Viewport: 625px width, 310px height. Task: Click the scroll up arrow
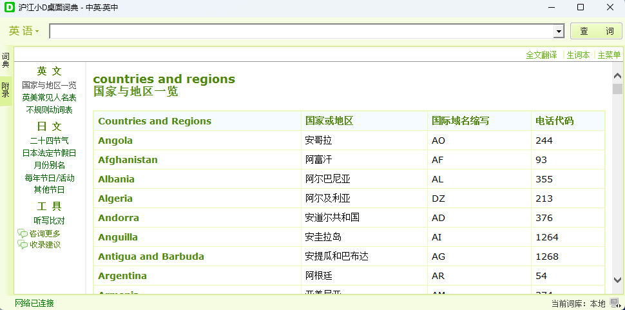point(617,75)
